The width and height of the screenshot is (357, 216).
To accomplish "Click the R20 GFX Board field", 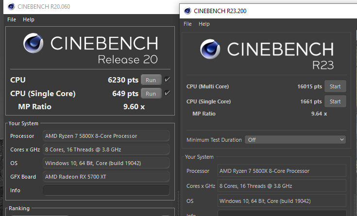I will coord(106,177).
